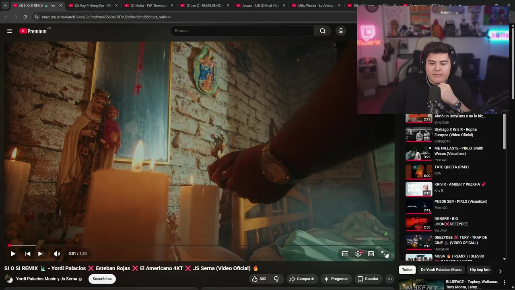Image resolution: width=515 pixels, height=290 pixels.
Task: Open the BLUEFACE video thumbnail
Action: 421,284
